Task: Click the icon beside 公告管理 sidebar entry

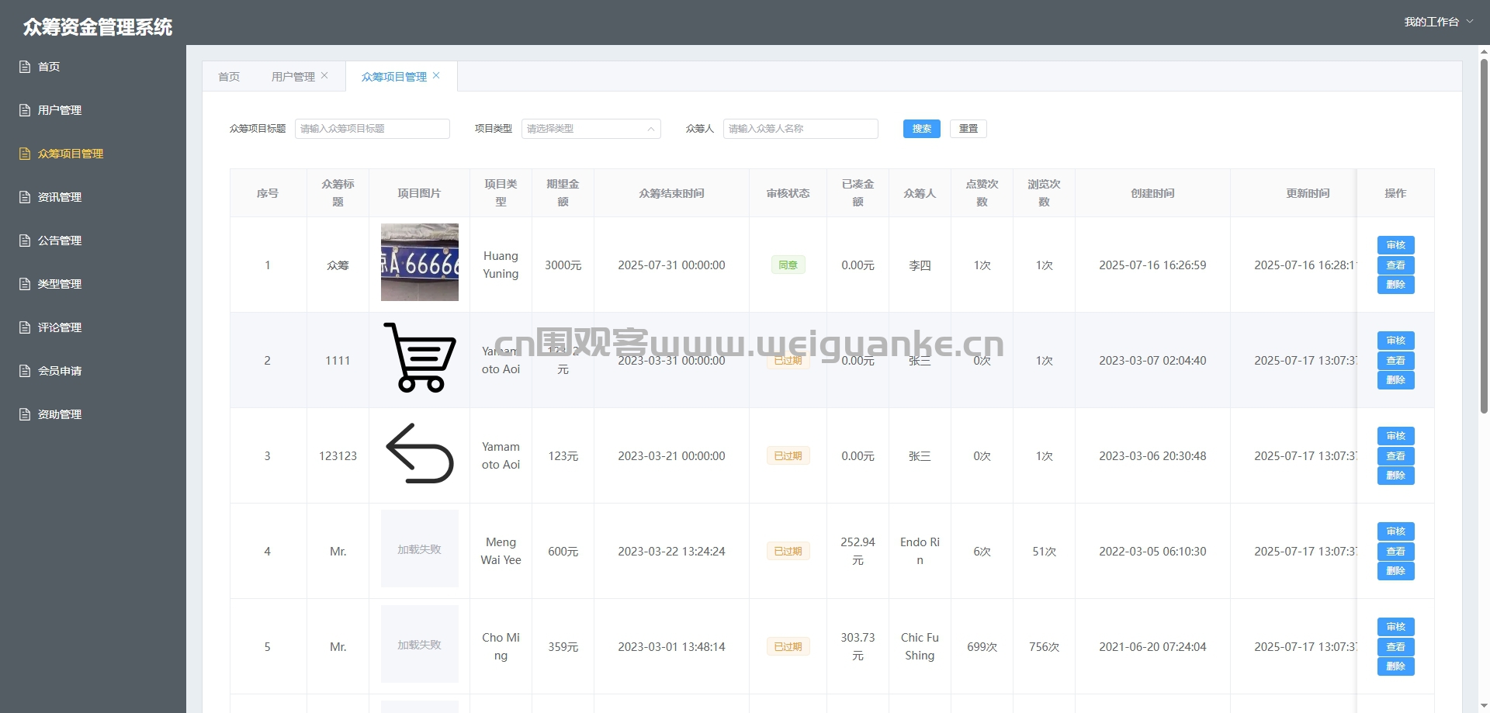Action: tap(25, 241)
